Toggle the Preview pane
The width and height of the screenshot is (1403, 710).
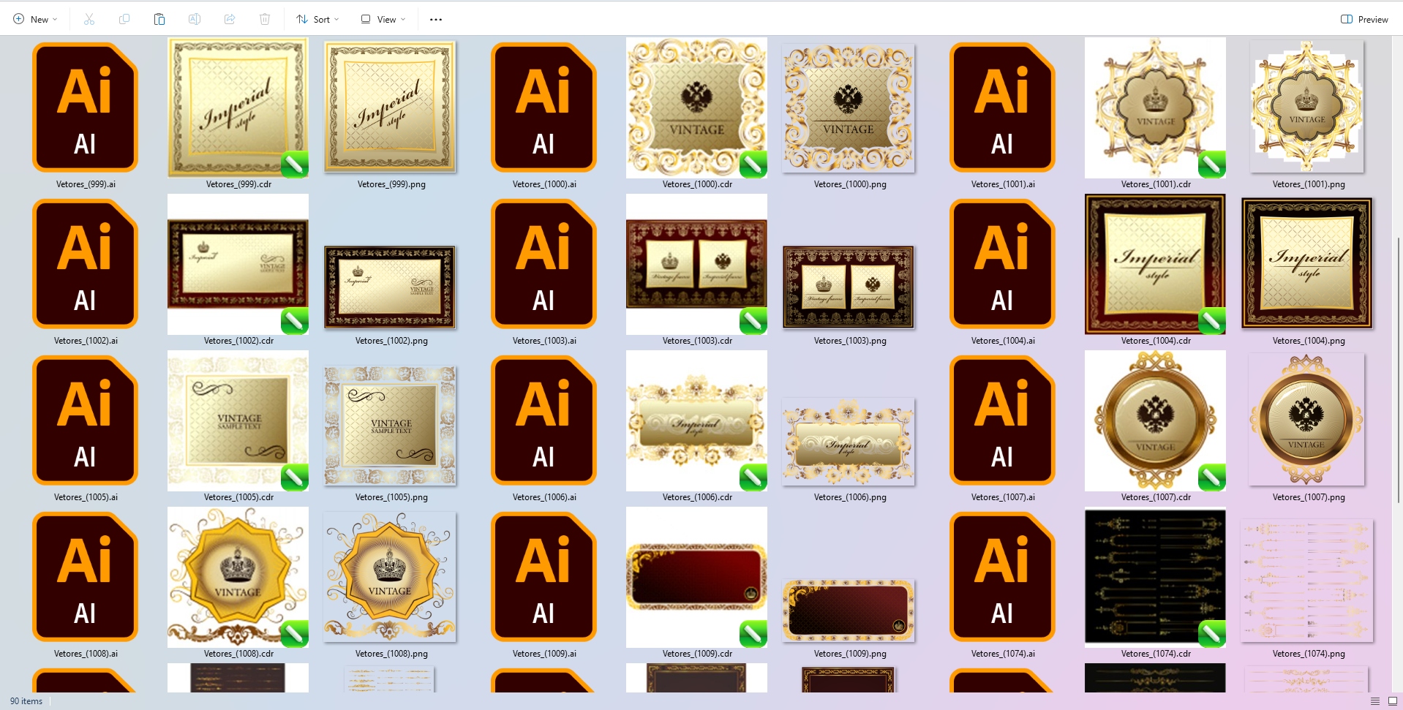(1364, 20)
